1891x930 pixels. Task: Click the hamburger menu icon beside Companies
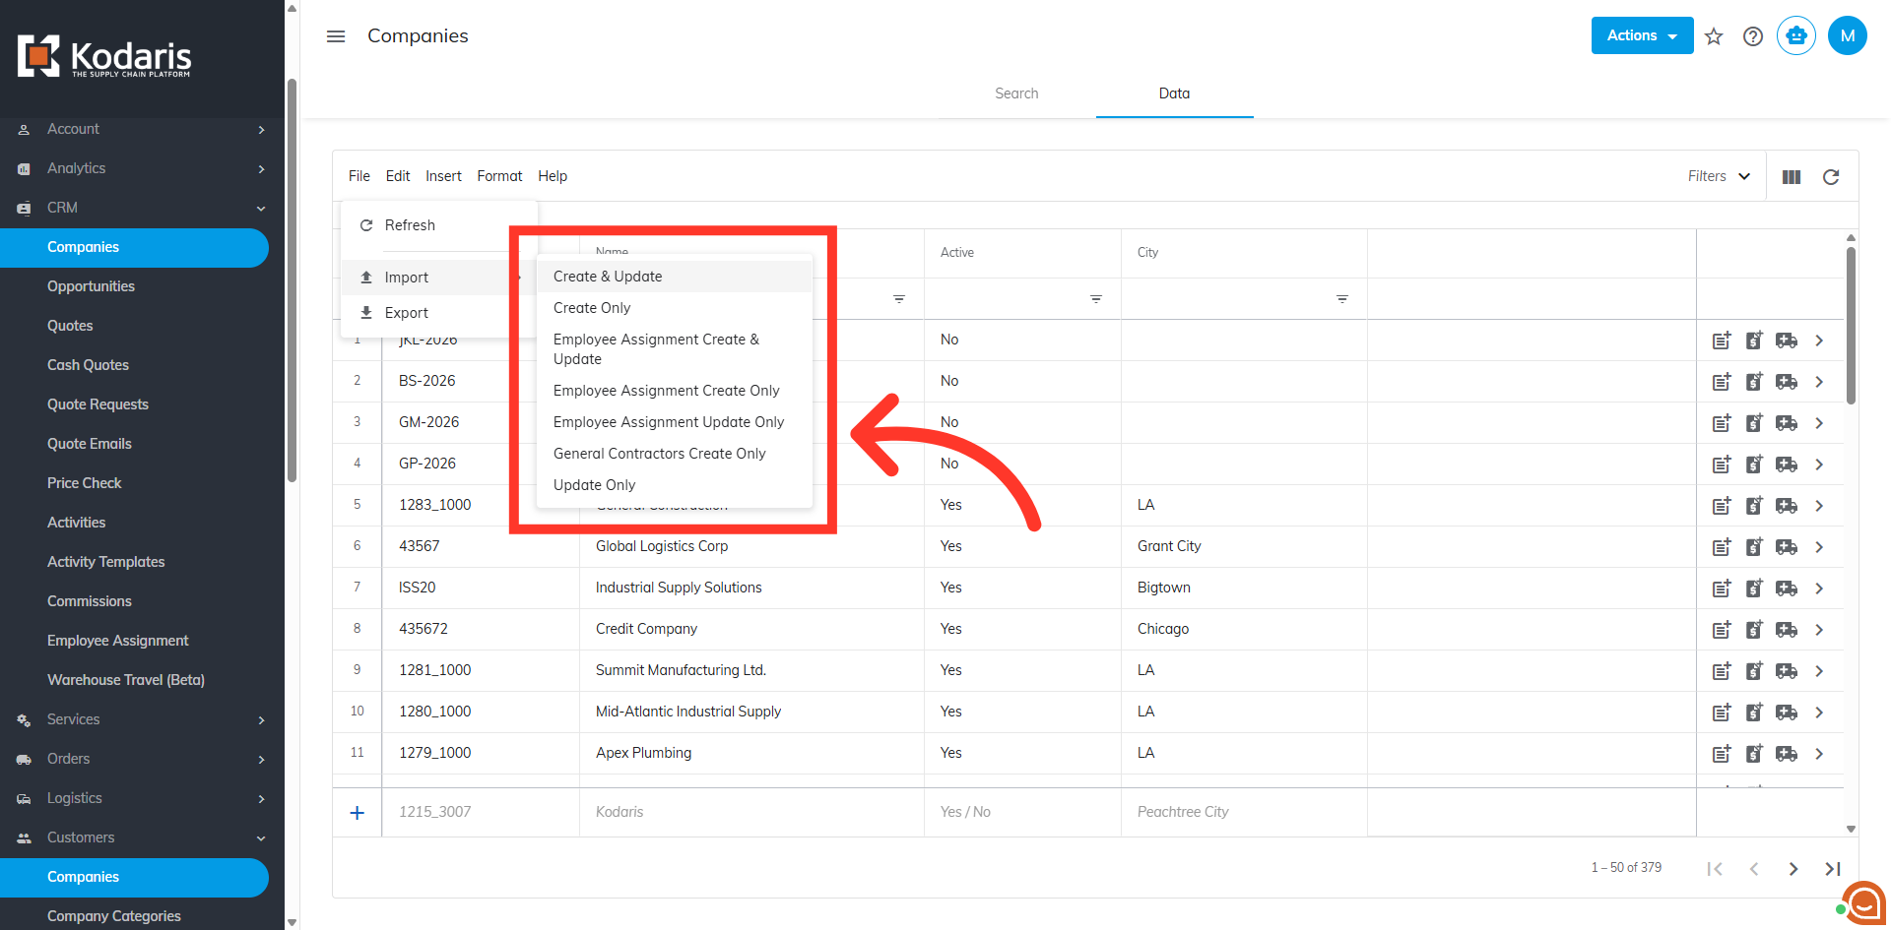click(336, 36)
